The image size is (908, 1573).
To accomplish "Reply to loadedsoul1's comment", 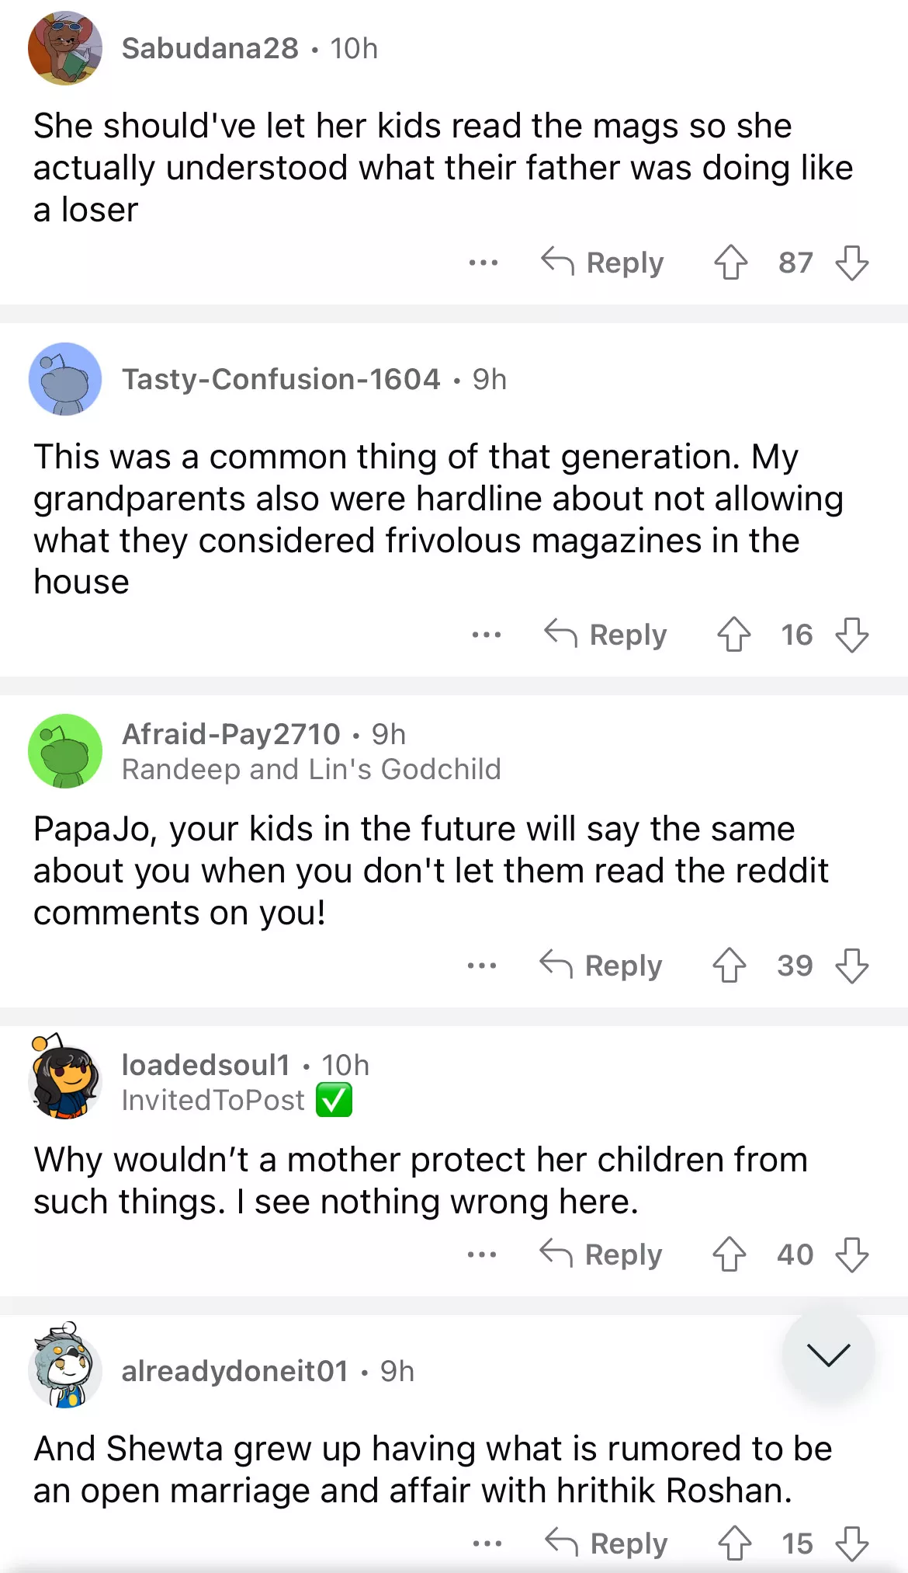I will point(601,1255).
